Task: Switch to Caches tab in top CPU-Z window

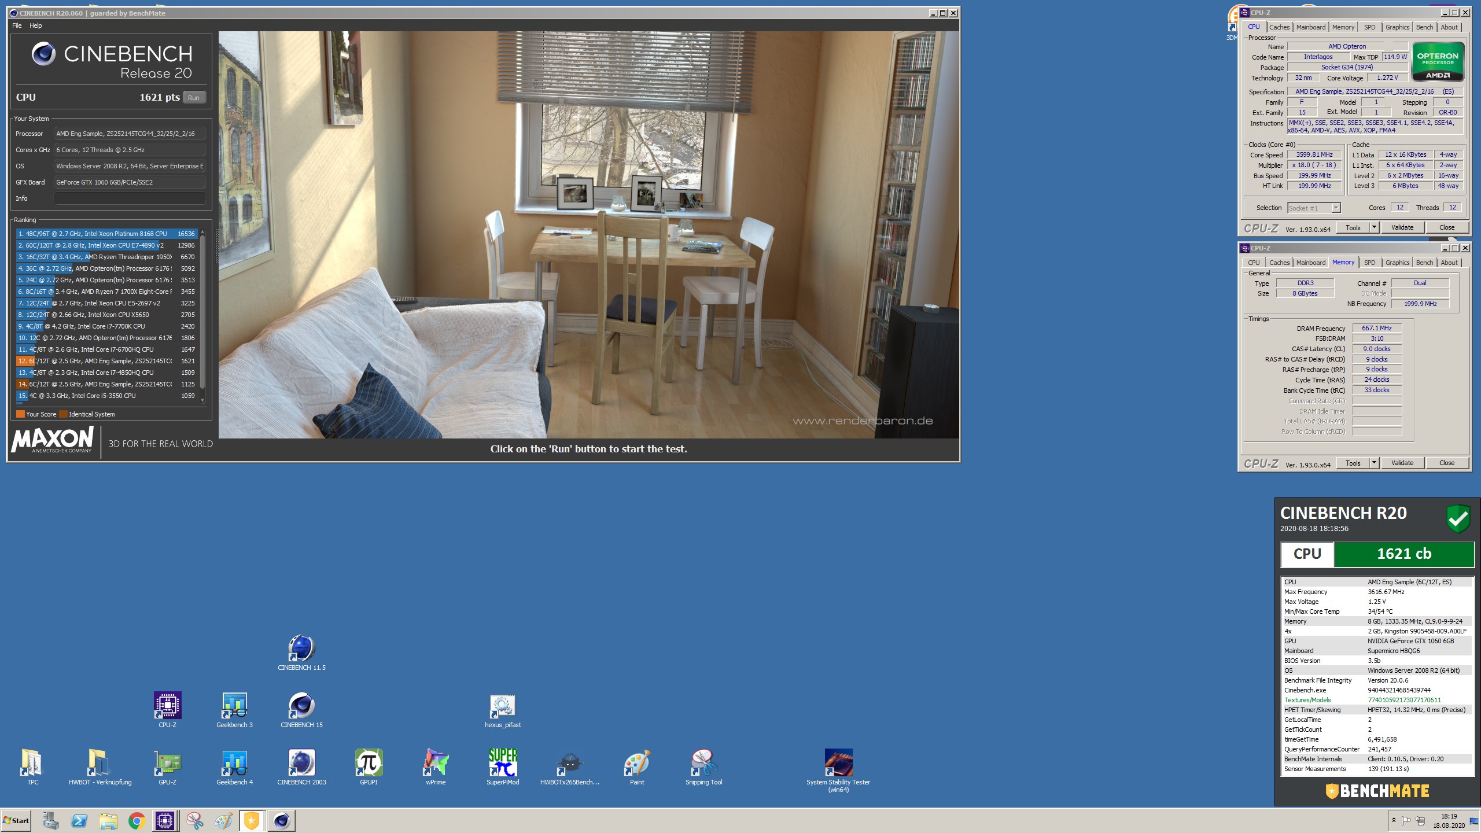Action: click(1279, 27)
